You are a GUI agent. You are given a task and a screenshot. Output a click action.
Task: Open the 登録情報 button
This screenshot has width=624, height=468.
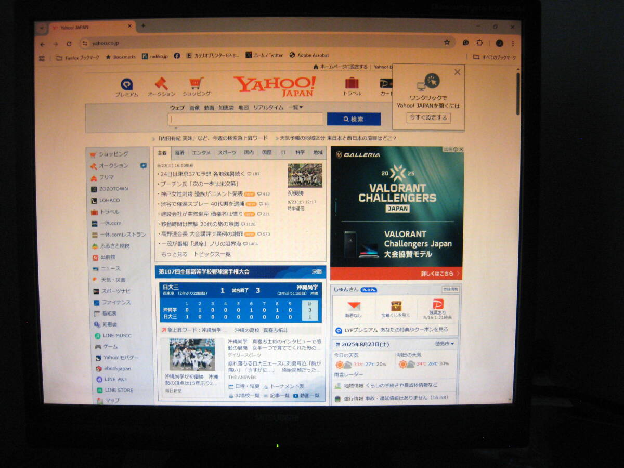(x=450, y=289)
